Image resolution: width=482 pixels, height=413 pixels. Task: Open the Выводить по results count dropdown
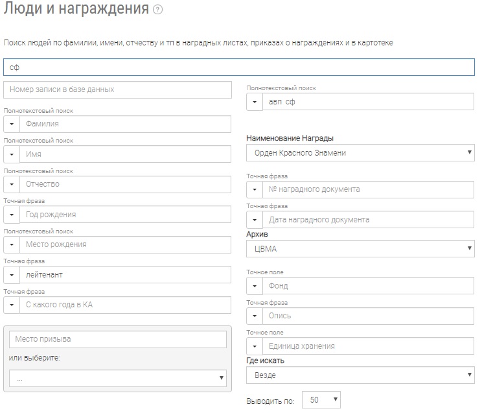320,400
